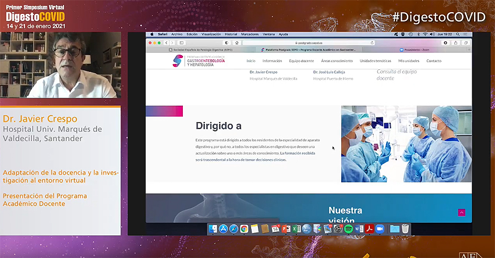This screenshot has width=495, height=258.
Task: Open Áreas conocimiento navigation link
Action: tap(337, 61)
